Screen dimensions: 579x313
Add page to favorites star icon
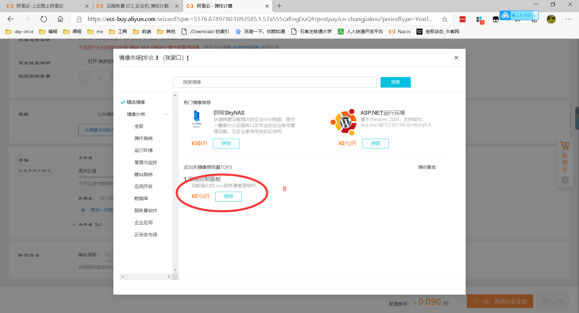point(445,19)
